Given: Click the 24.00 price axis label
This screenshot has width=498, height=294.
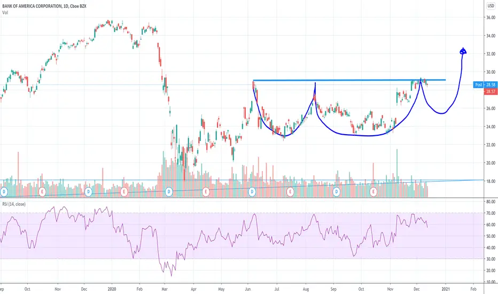Looking at the screenshot, I should [491, 127].
